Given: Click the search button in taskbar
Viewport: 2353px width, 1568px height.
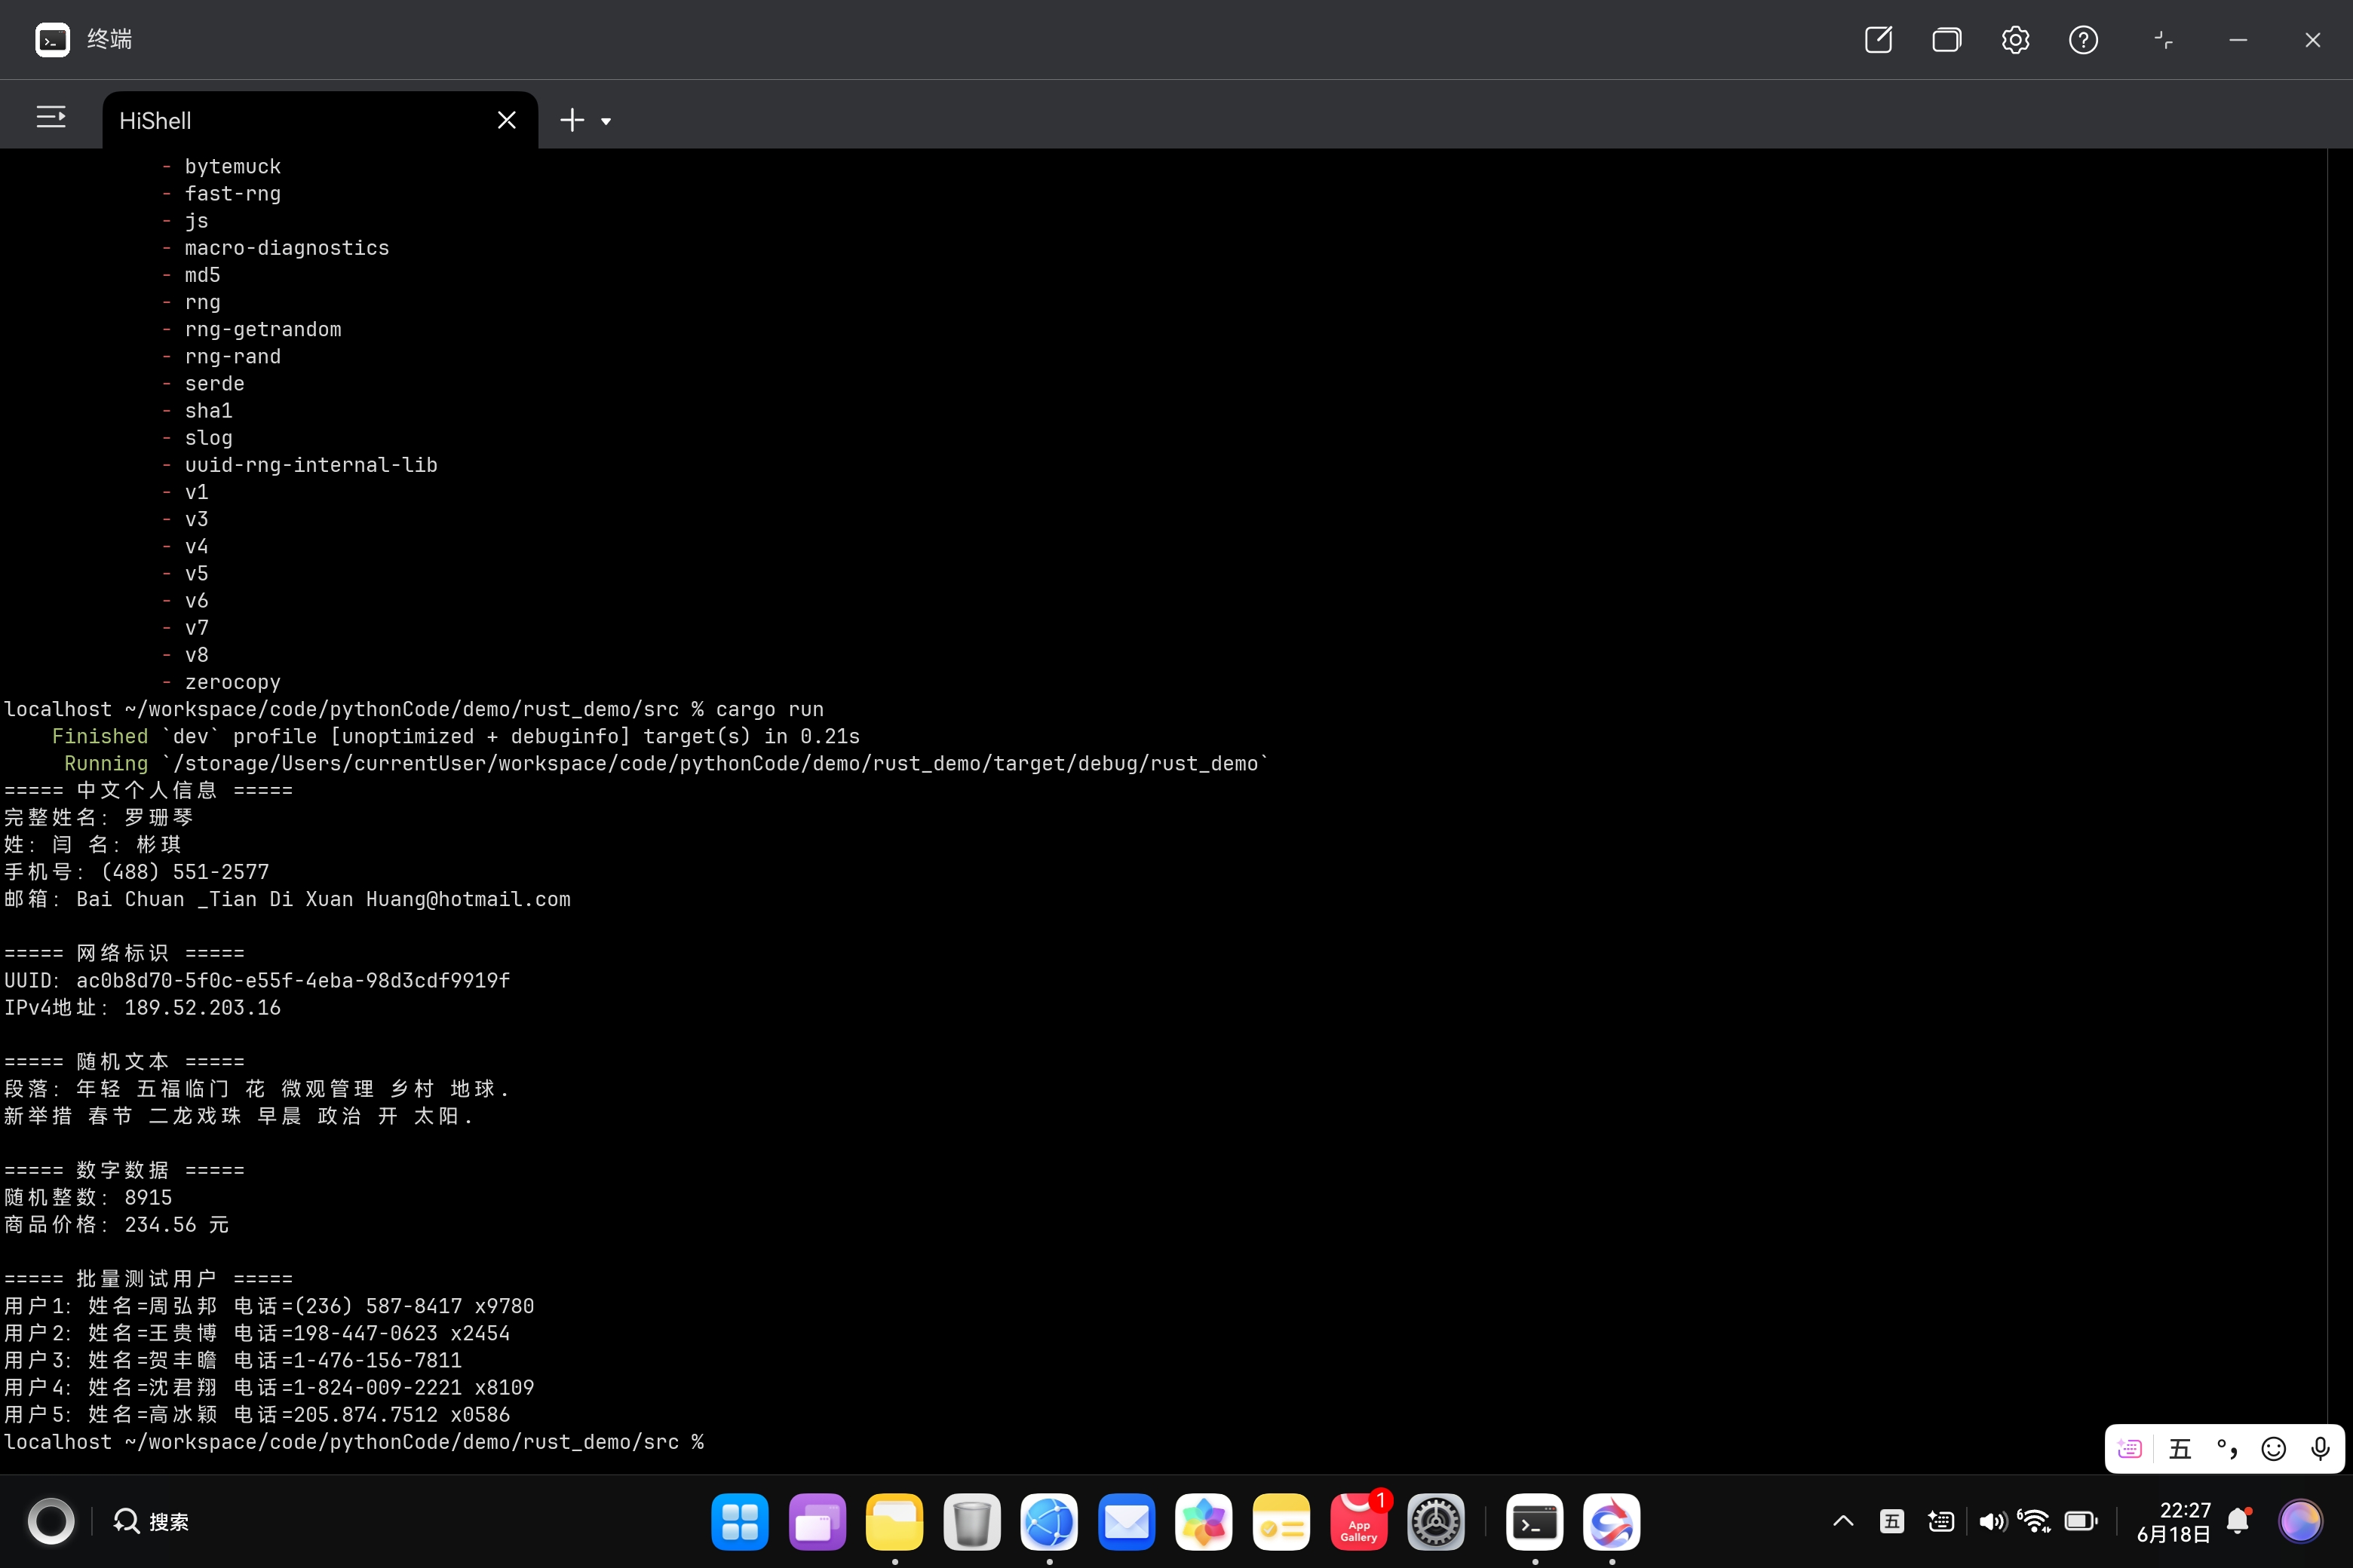Looking at the screenshot, I should (151, 1521).
